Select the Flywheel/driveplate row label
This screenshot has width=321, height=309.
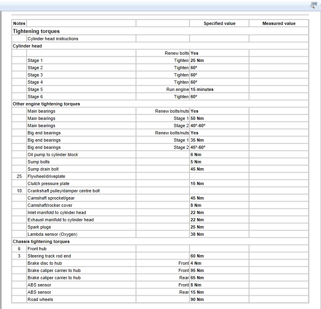pyautogui.click(x=46, y=176)
